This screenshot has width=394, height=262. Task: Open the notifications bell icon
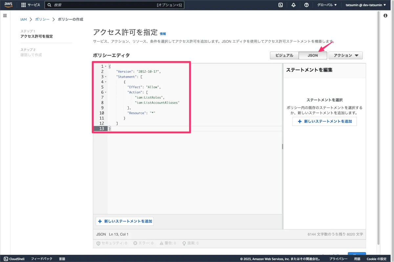tap(294, 5)
